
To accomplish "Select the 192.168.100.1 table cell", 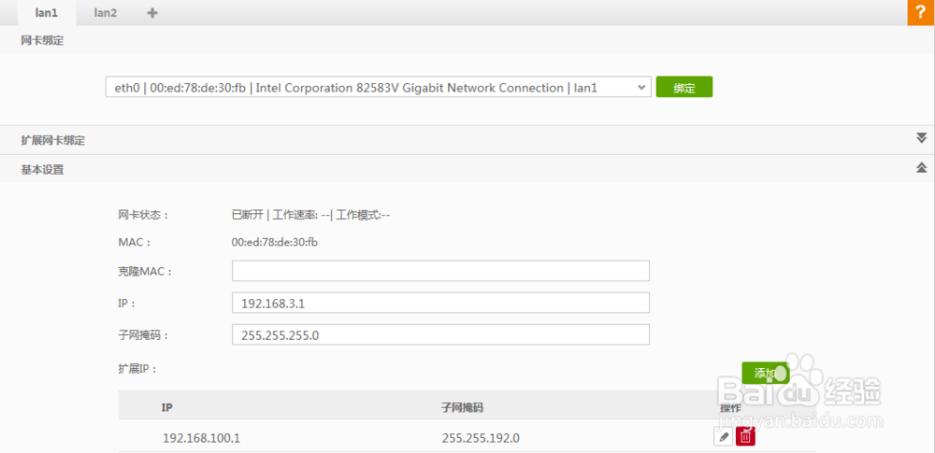I will click(x=201, y=437).
